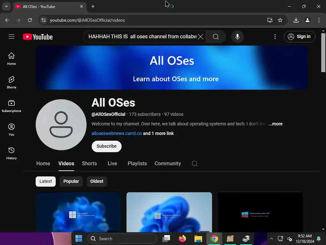The width and height of the screenshot is (326, 245).
Task: Go back in Chrome
Action: click(7, 20)
